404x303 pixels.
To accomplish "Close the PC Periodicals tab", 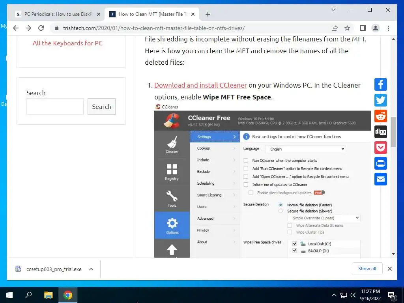I will tap(98, 15).
